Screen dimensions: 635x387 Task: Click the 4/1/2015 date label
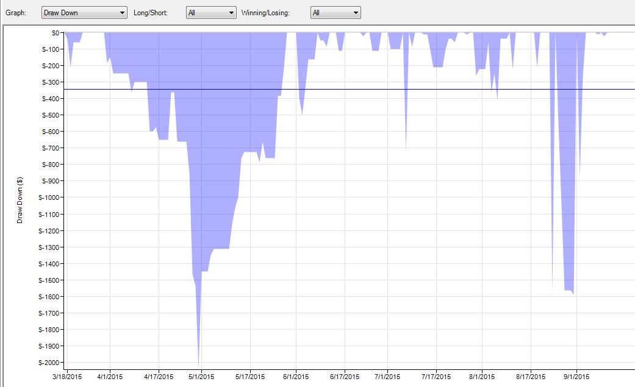tap(110, 377)
